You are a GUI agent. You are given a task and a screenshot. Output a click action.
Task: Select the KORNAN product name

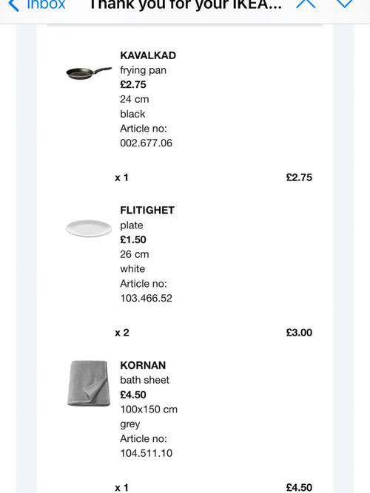point(143,365)
